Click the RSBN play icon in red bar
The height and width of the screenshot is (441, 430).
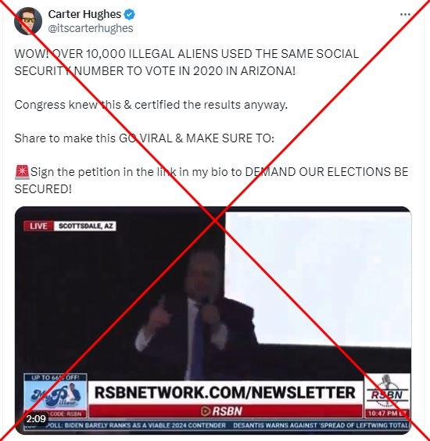(x=206, y=411)
